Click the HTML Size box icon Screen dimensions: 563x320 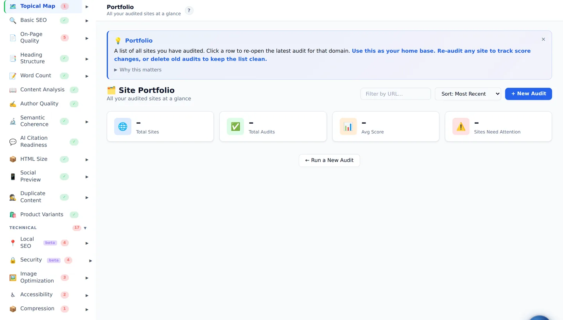click(x=13, y=159)
